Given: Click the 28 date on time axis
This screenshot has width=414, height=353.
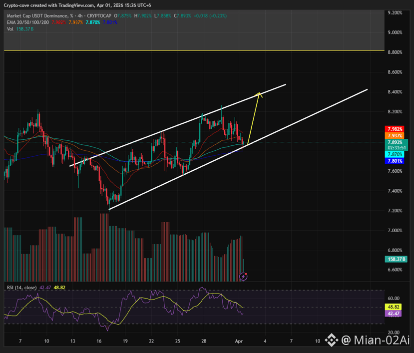Looking at the screenshot, I should tap(204, 341).
